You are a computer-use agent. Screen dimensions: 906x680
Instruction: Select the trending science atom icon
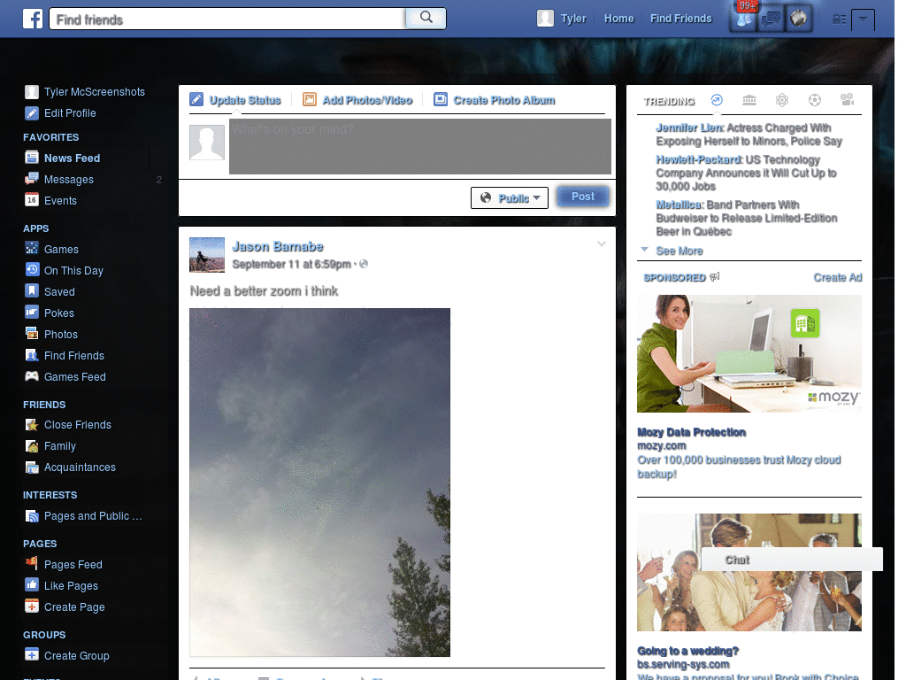tap(782, 100)
